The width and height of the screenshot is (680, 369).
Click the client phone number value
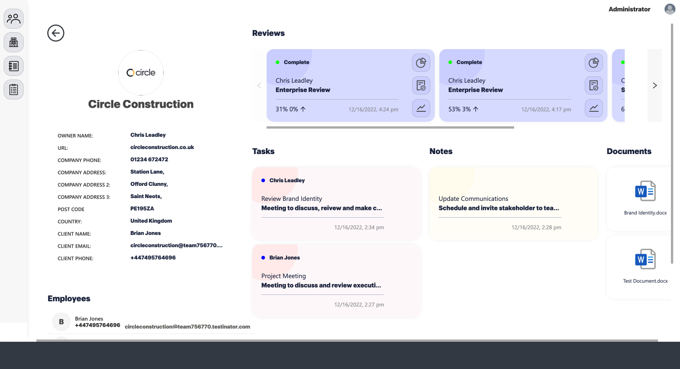click(x=153, y=258)
